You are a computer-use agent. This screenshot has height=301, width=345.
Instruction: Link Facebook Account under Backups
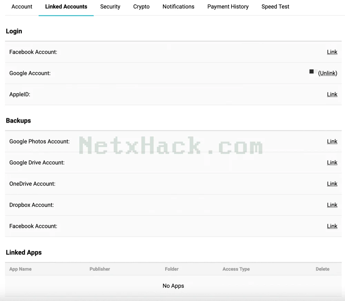(x=332, y=226)
